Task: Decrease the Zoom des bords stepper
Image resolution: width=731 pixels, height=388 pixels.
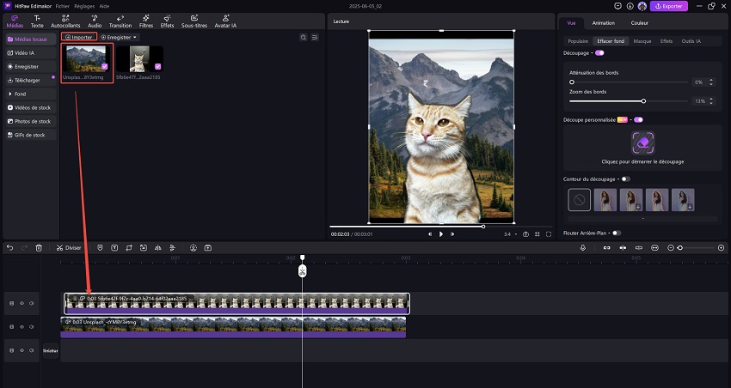Action: pyautogui.click(x=711, y=103)
